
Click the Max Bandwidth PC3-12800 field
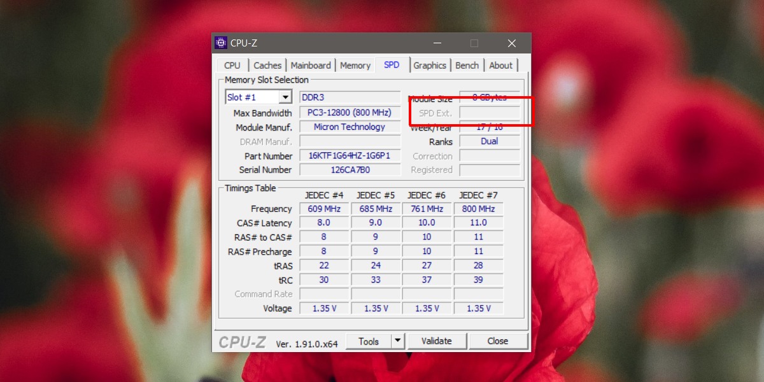[x=350, y=113]
